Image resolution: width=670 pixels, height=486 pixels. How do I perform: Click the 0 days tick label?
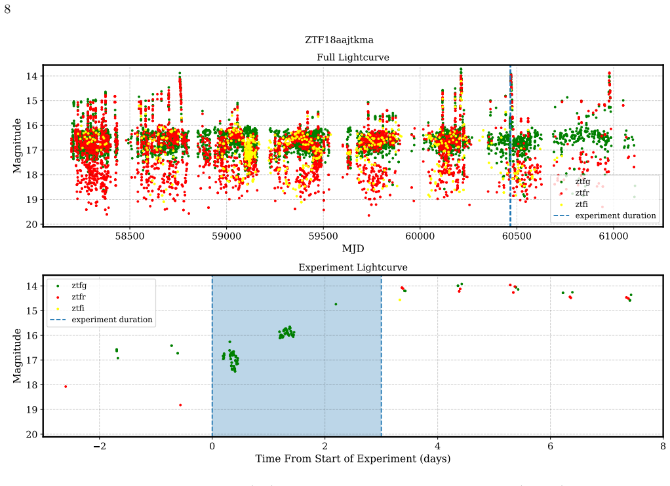tap(212, 446)
